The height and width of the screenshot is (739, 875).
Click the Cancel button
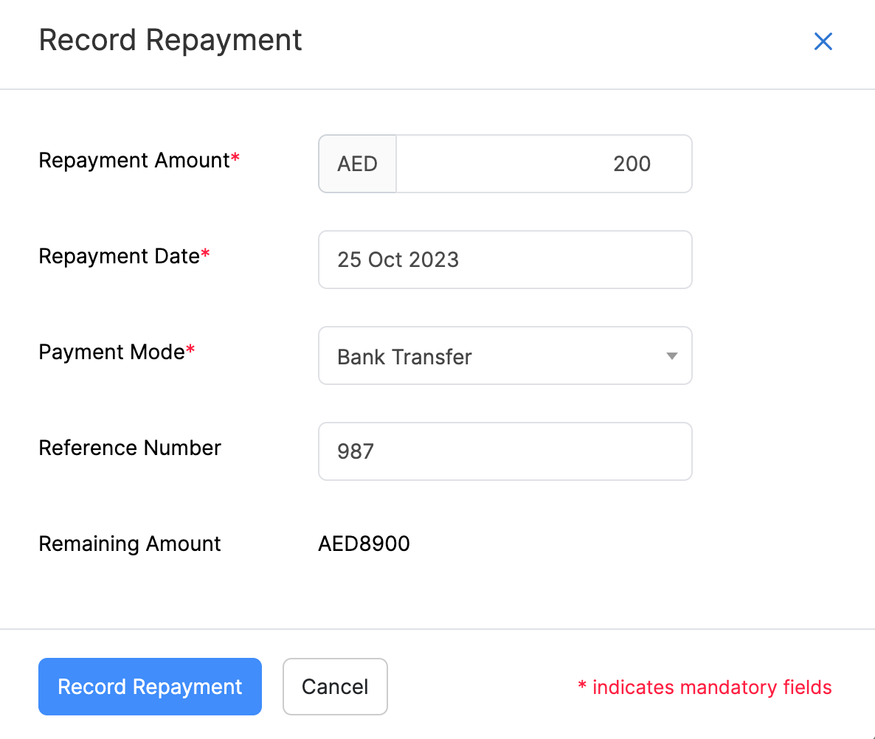[x=335, y=687]
